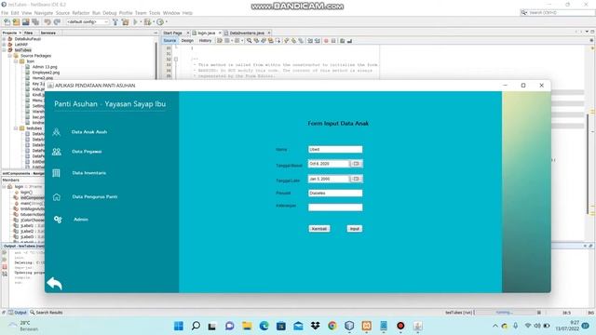Viewport: 596px width, 335px height.
Task: Switch to History view tab
Action: (x=205, y=41)
